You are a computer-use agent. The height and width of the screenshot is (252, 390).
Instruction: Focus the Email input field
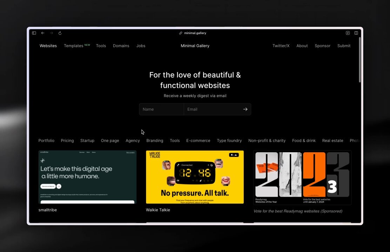(213, 109)
